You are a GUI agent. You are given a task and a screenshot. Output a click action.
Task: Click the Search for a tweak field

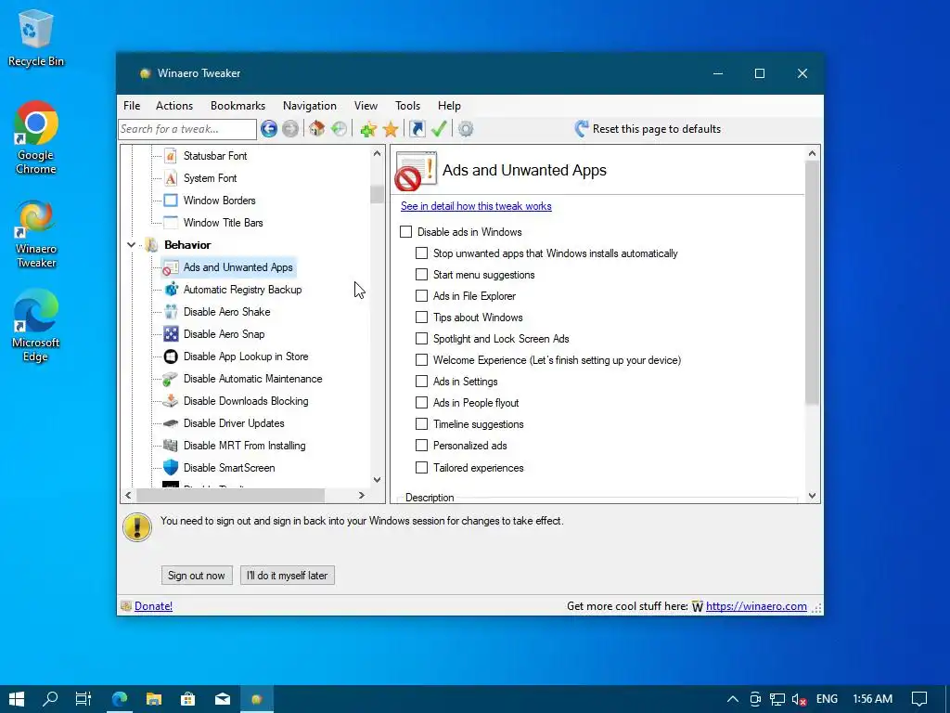point(187,128)
